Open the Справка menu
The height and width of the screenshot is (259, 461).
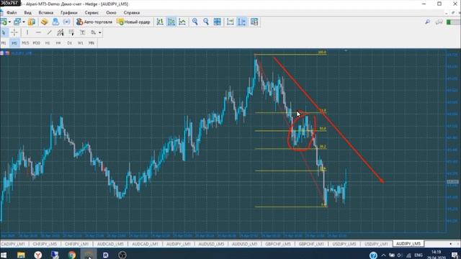pyautogui.click(x=131, y=13)
